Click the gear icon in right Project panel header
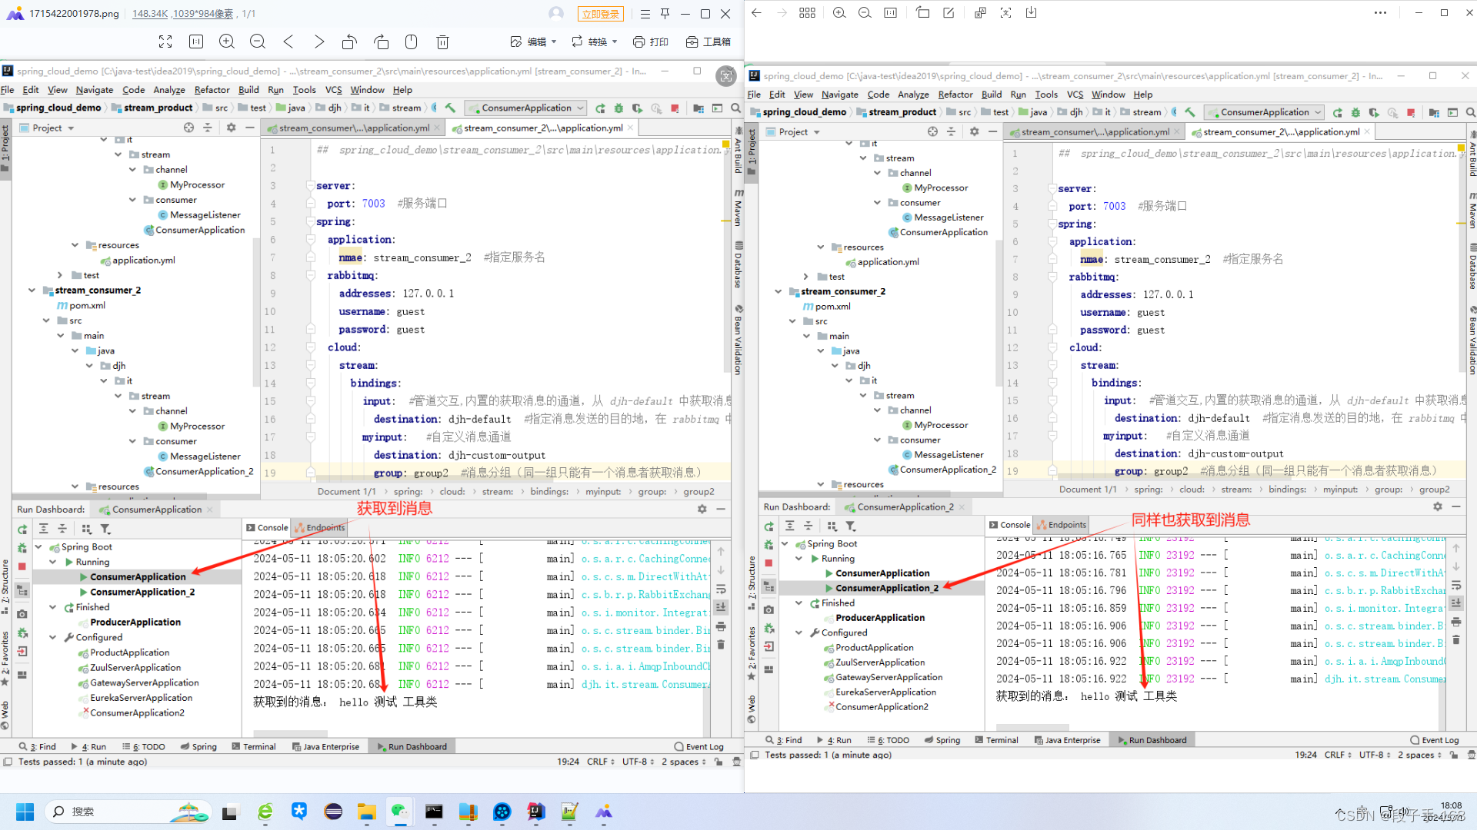Image resolution: width=1477 pixels, height=830 pixels. click(974, 131)
